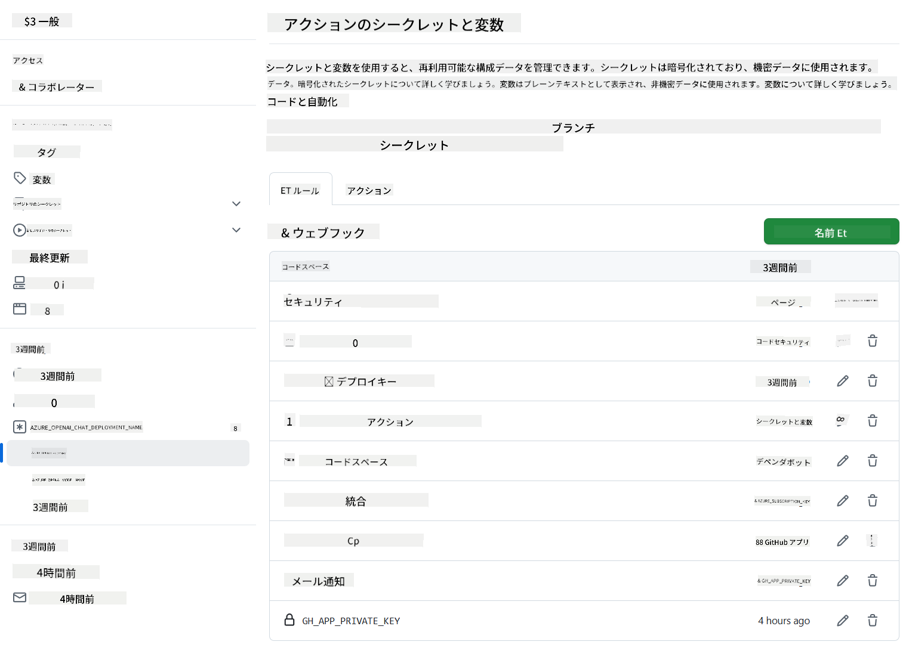
Task: Click the 3週間前 column header
Action: pos(780,267)
